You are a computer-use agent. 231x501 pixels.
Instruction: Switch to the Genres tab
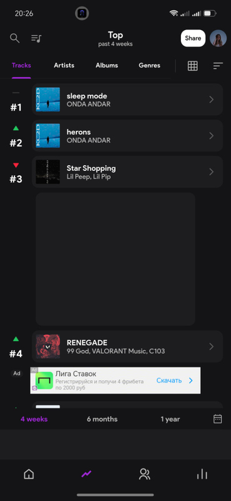(x=150, y=65)
